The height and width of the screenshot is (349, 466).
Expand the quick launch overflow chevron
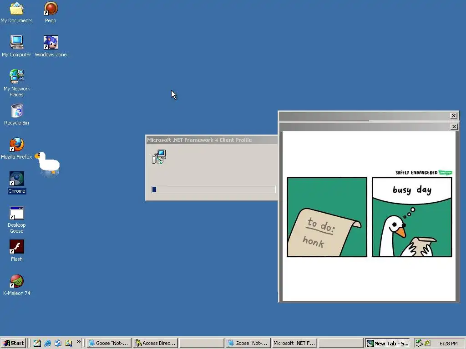click(78, 342)
